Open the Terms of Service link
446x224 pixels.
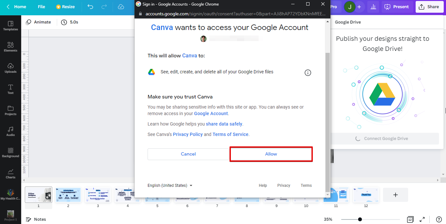pyautogui.click(x=231, y=134)
